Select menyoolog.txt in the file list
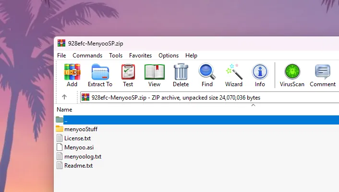This screenshot has width=339, height=192. coord(83,157)
